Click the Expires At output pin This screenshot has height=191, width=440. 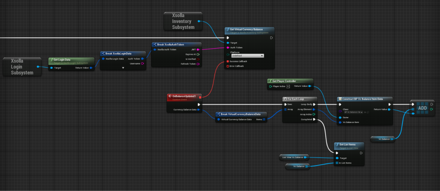point(198,54)
